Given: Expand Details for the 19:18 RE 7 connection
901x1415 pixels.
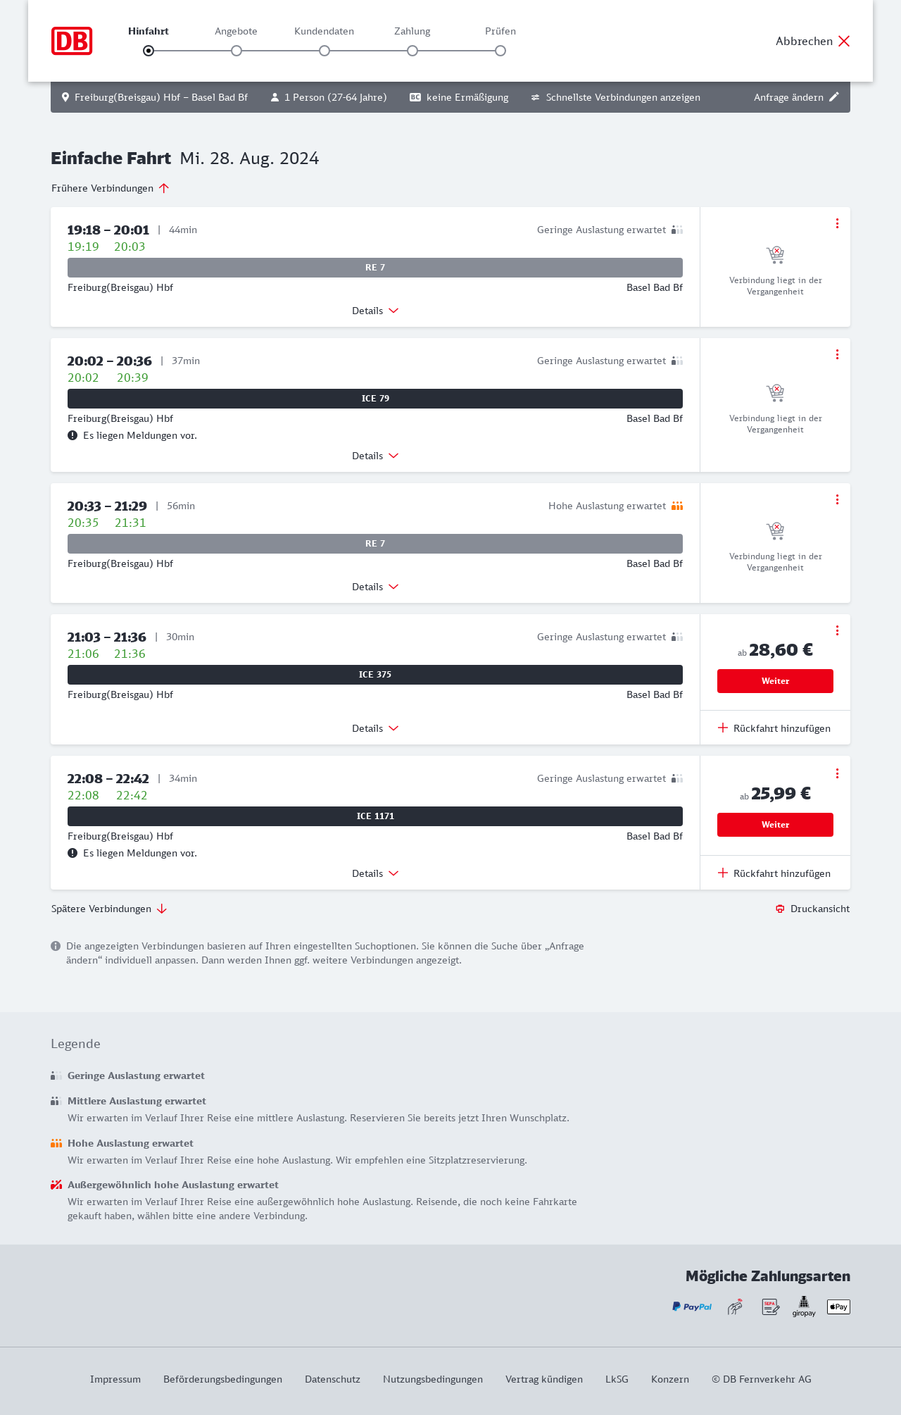Looking at the screenshot, I should click(375, 311).
